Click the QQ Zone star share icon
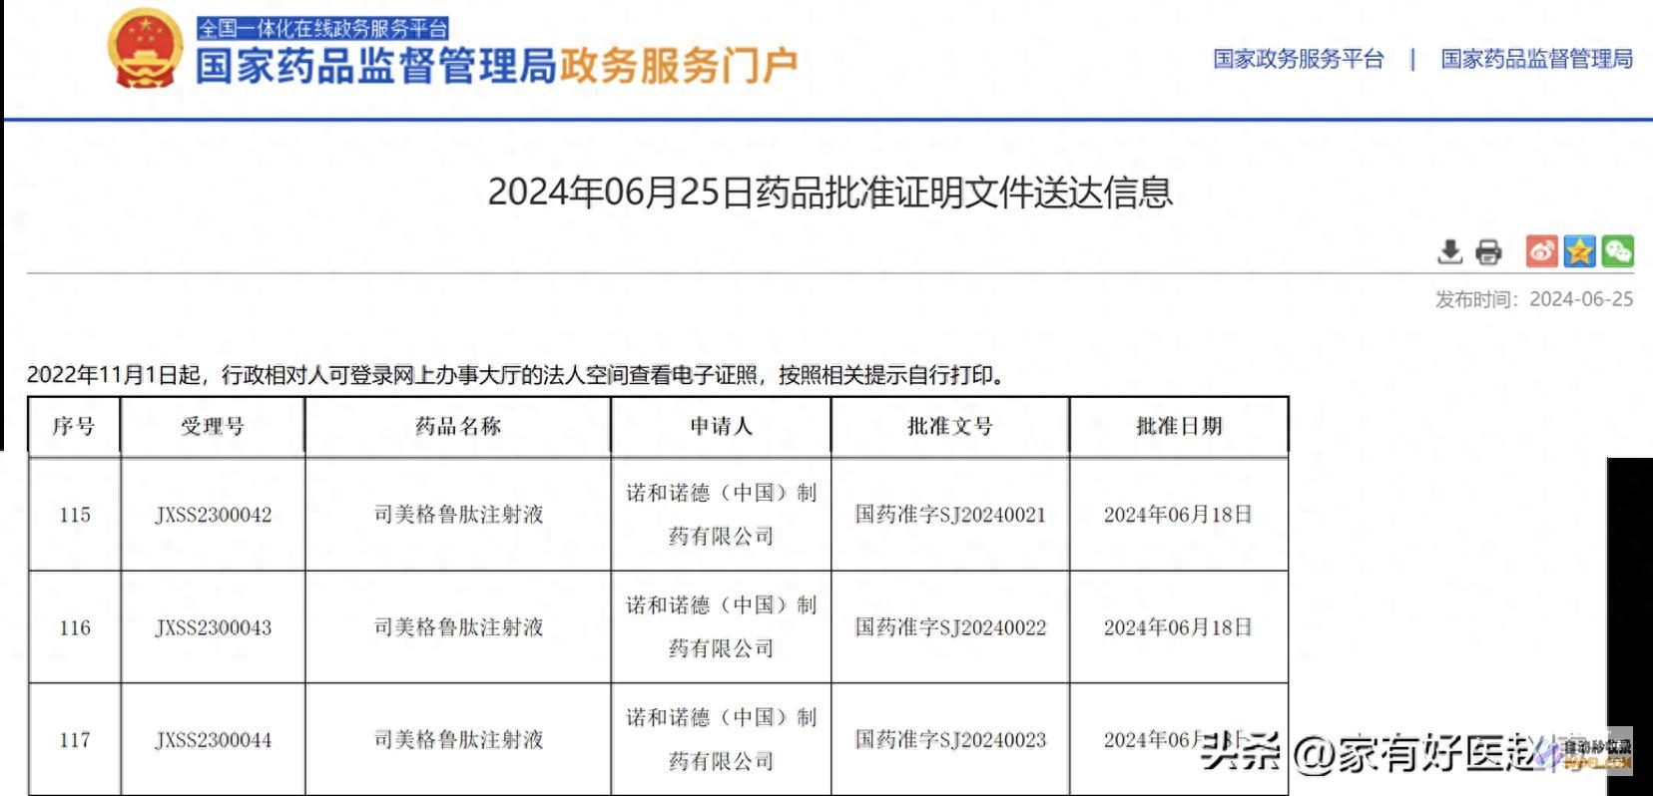 click(x=1579, y=250)
